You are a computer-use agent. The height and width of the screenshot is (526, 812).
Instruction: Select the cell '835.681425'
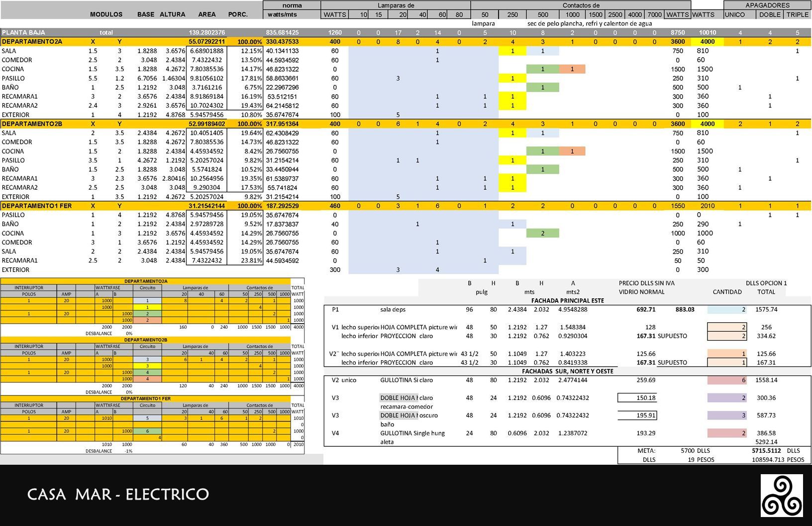pos(282,32)
